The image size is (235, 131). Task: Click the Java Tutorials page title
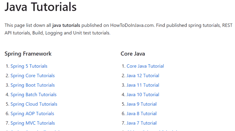[41, 7]
